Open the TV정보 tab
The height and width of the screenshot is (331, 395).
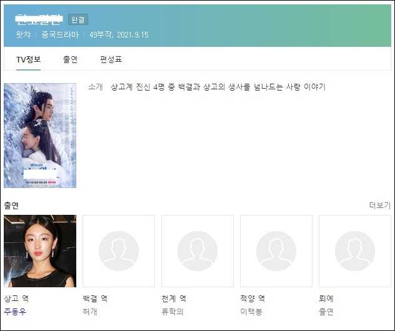(29, 60)
